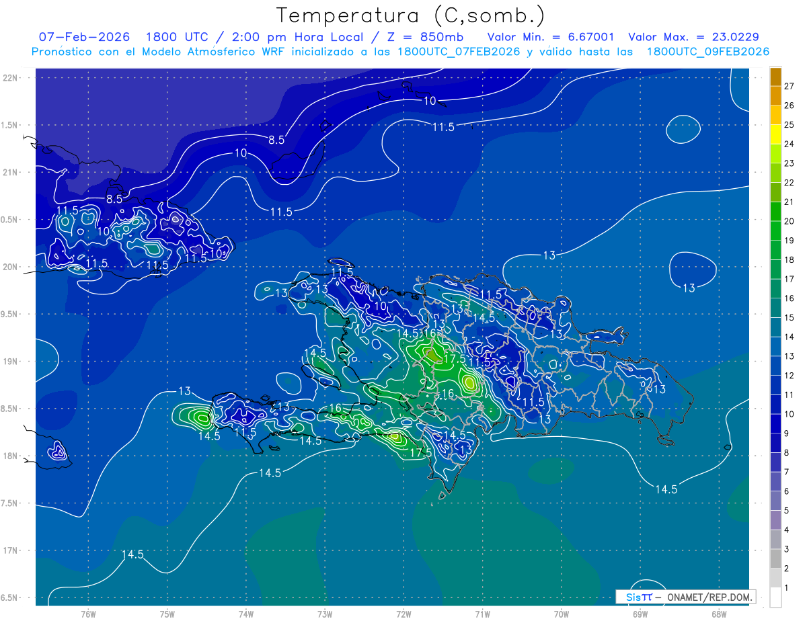Click the 22N latitude axis label

tap(11, 78)
